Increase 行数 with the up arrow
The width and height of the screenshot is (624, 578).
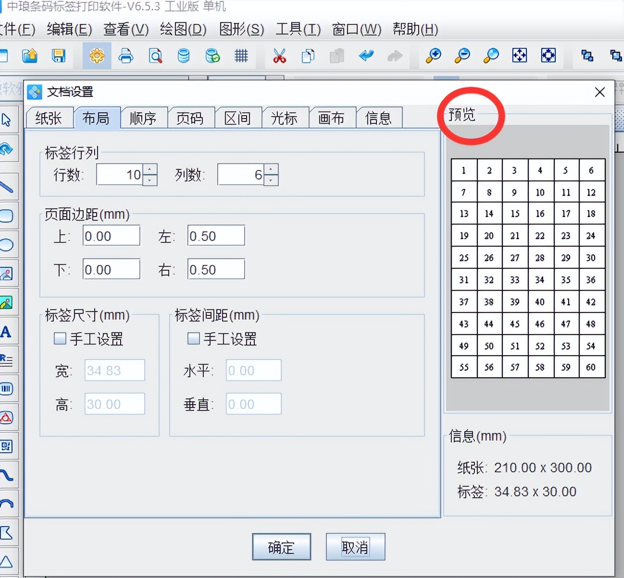tap(150, 169)
